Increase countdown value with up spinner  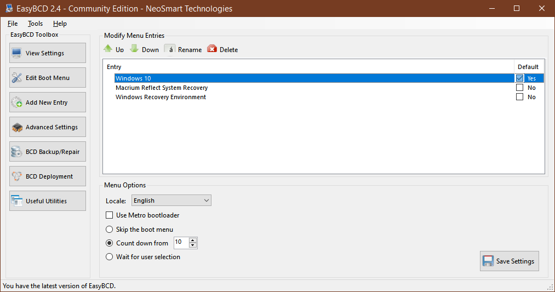[192, 241]
